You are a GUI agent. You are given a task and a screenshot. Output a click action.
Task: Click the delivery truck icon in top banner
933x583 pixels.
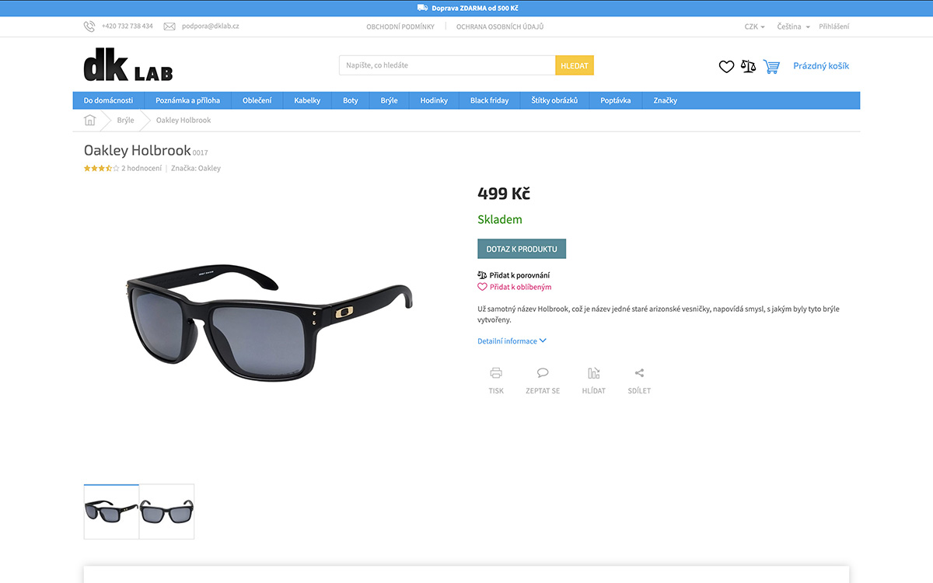[x=422, y=8]
